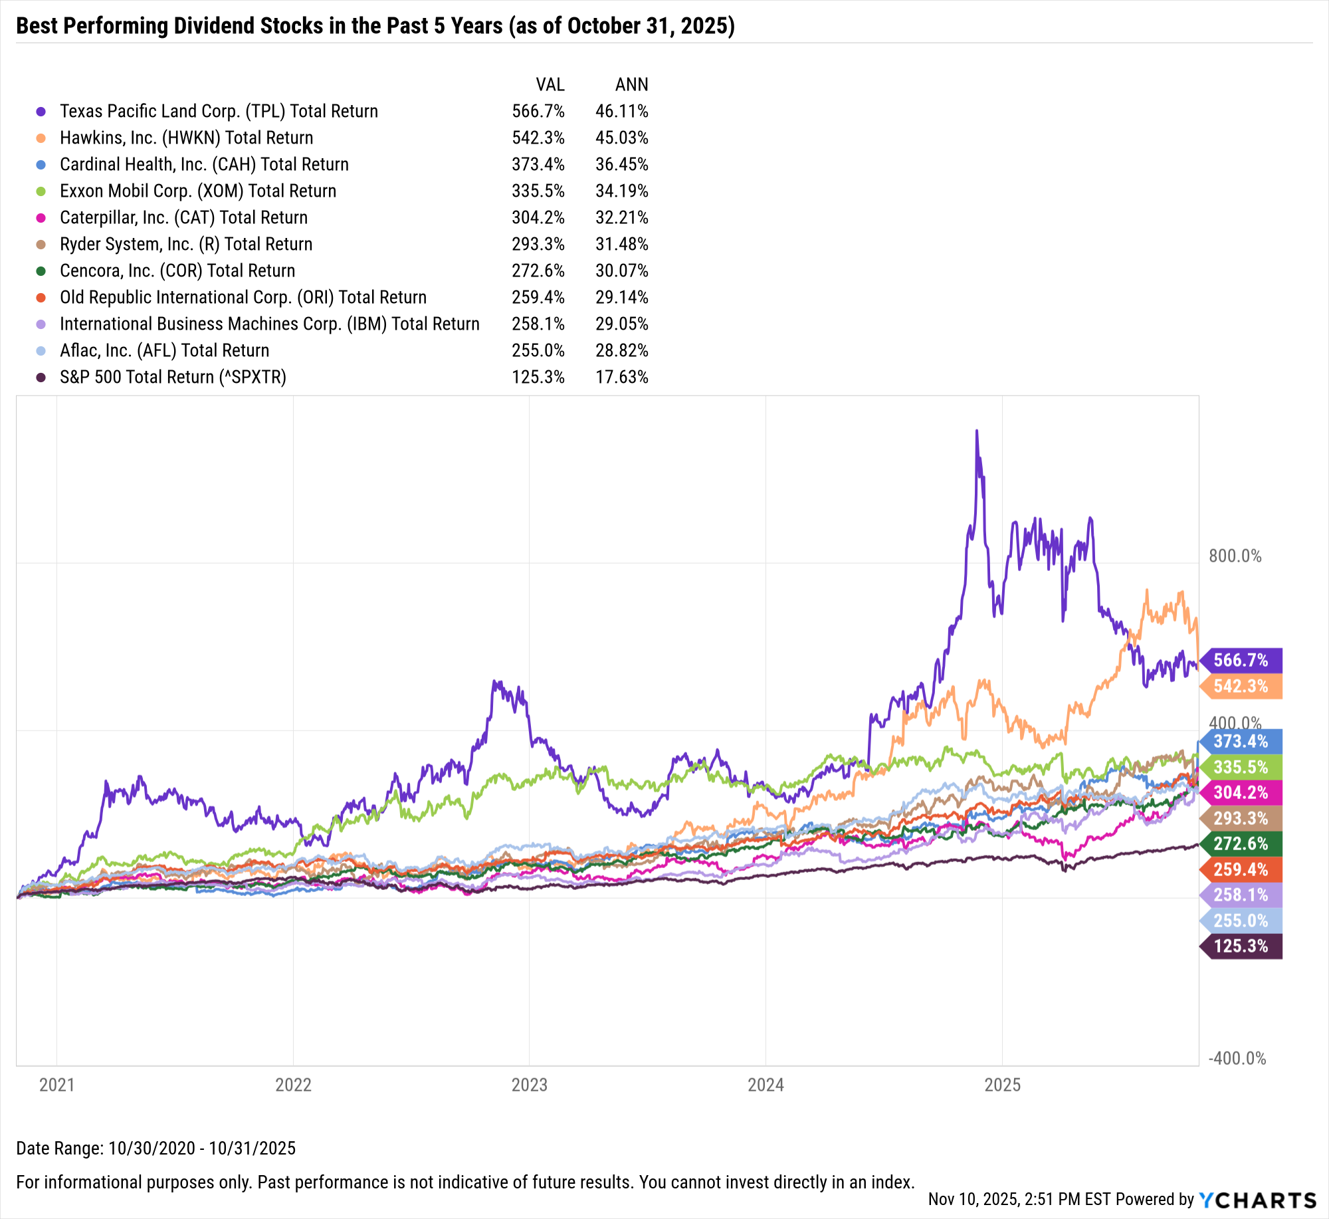Select the 566.7% purple value flag
Viewport: 1329px width, 1219px height.
pyautogui.click(x=1241, y=660)
